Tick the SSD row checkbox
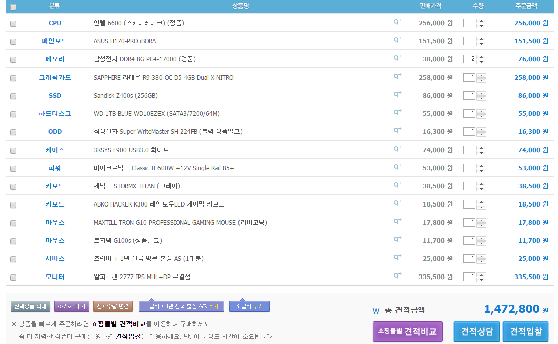Screen dimensions: 558x344 [x=13, y=96]
